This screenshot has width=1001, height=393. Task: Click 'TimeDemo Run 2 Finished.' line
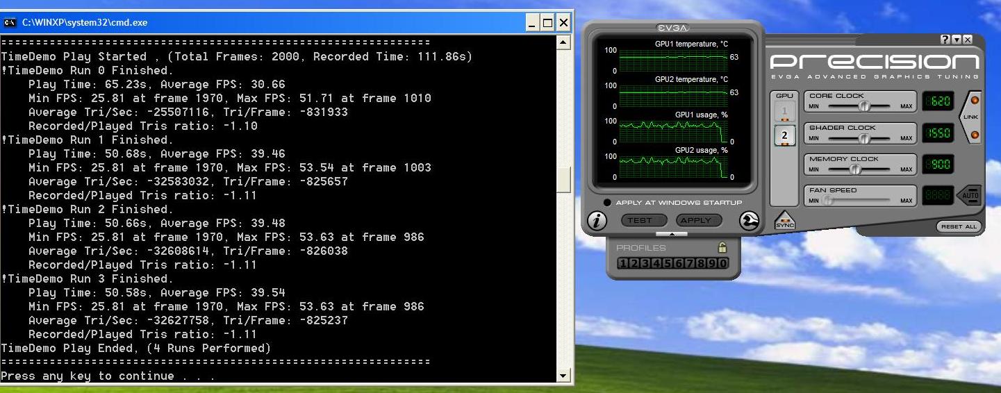point(88,209)
